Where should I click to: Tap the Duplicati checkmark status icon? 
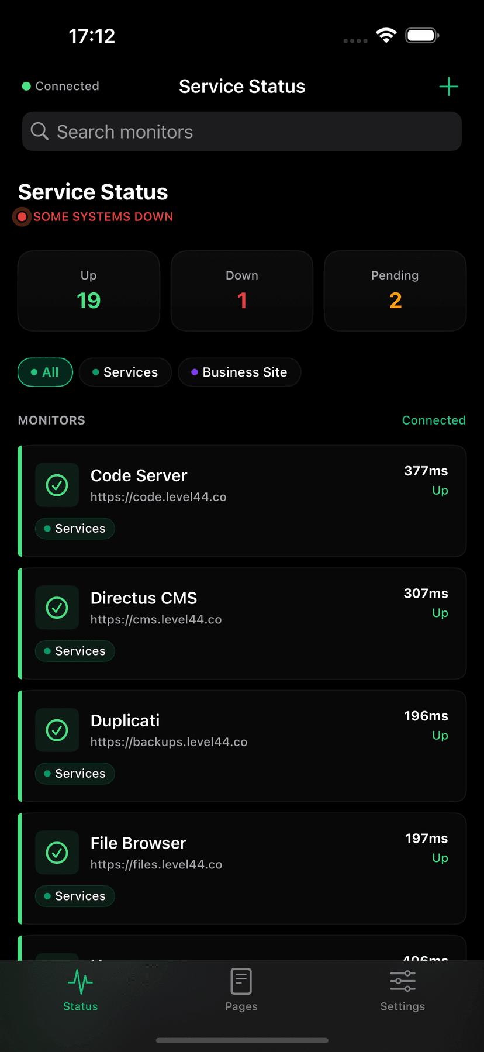pyautogui.click(x=57, y=730)
